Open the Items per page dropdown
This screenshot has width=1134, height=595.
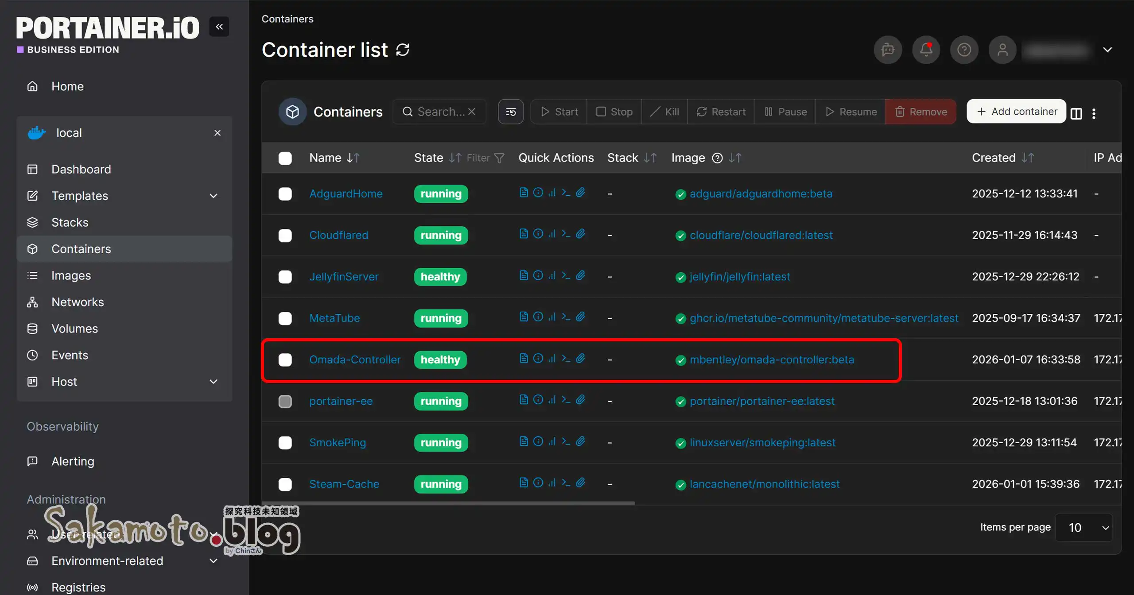pos(1084,527)
